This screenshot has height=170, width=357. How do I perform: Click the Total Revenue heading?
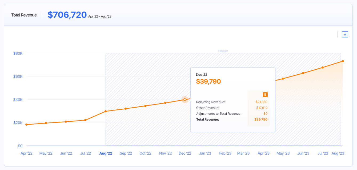click(24, 15)
